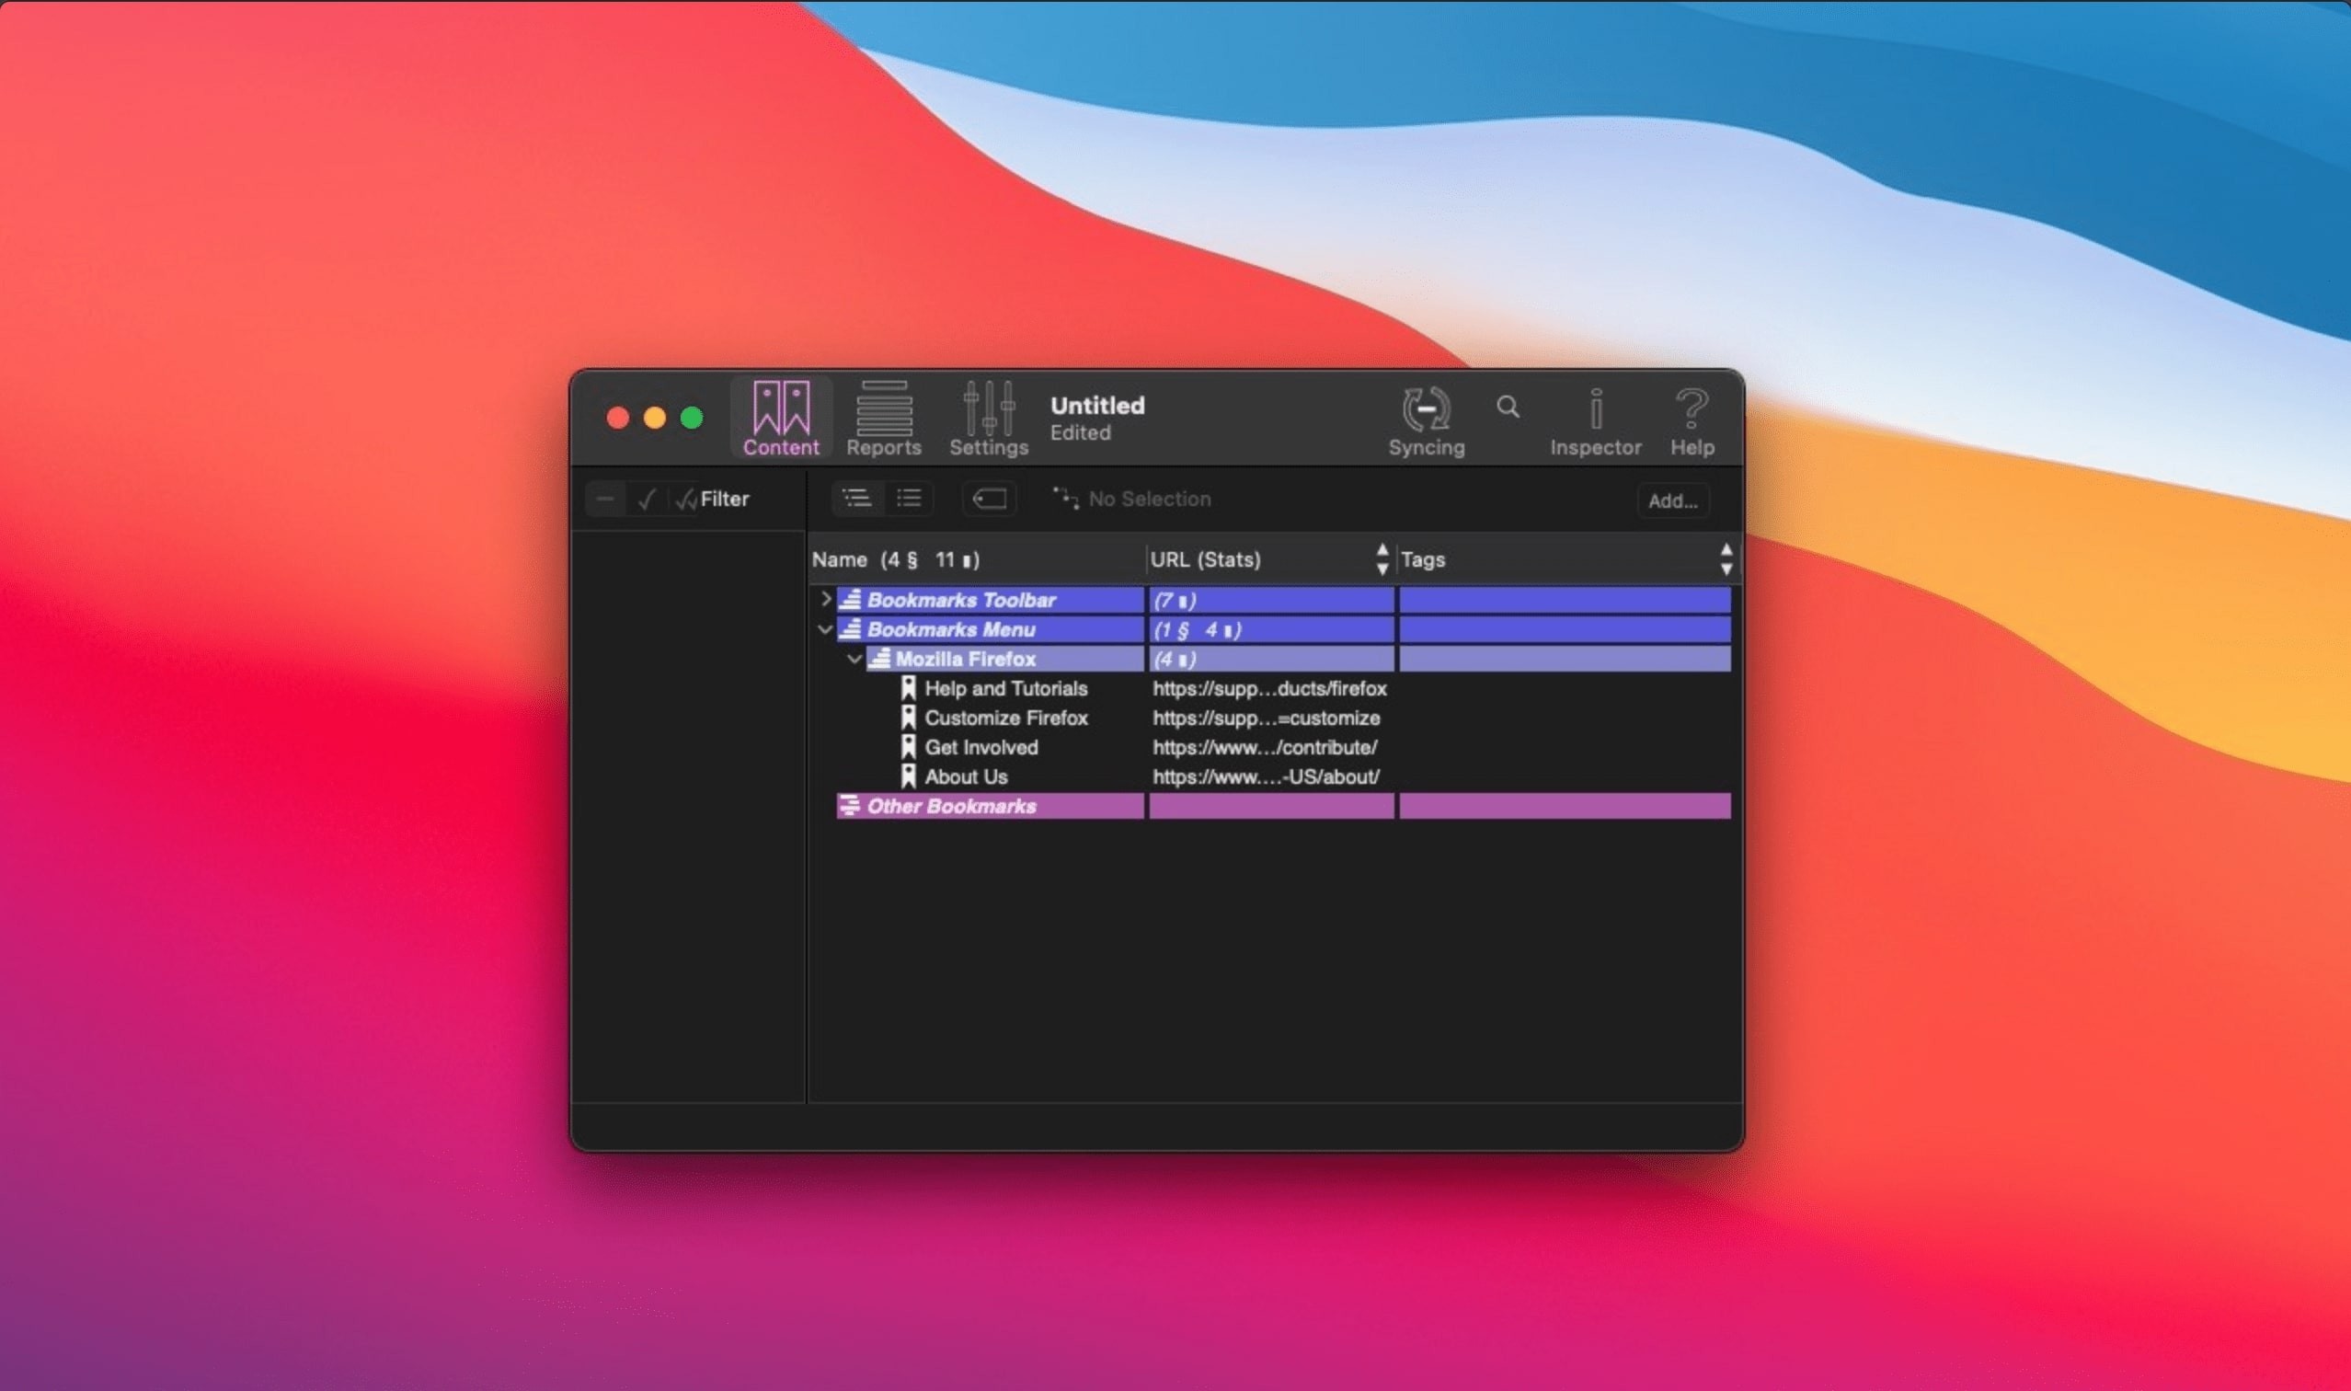The height and width of the screenshot is (1391, 2351).
Task: Open the Settings pane
Action: pos(987,417)
